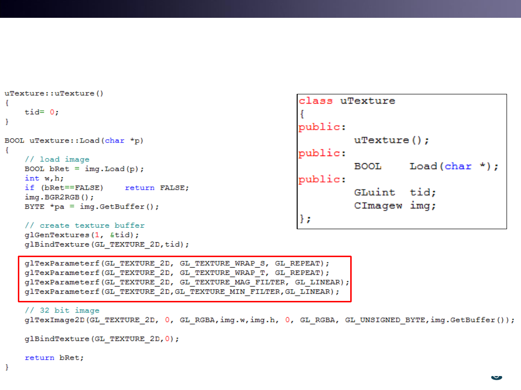Click the glBindTexture(GL_TEXTURE_2D,tid) line
521x390 pixels.
pos(107,245)
